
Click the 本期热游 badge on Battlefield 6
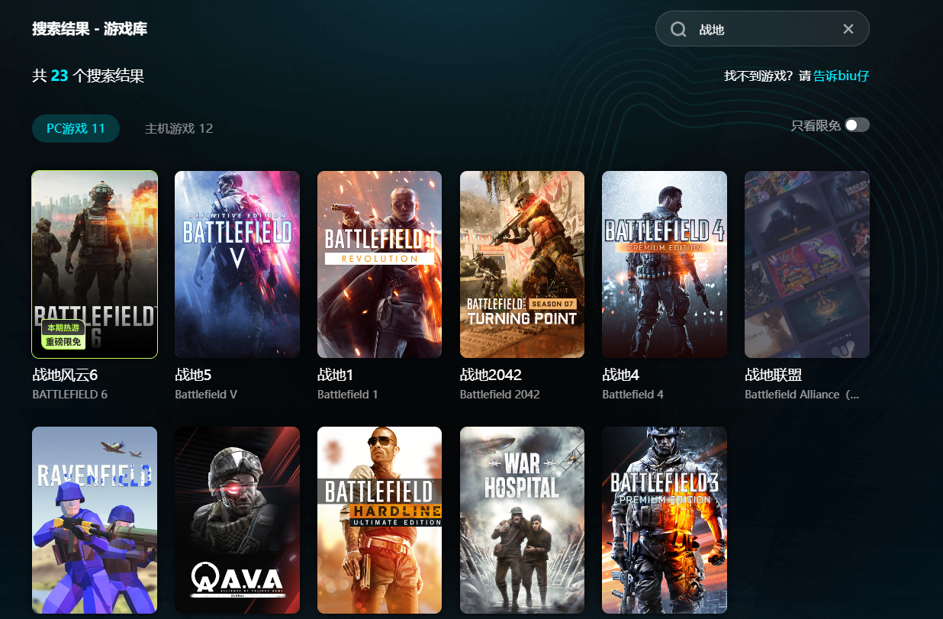(63, 327)
